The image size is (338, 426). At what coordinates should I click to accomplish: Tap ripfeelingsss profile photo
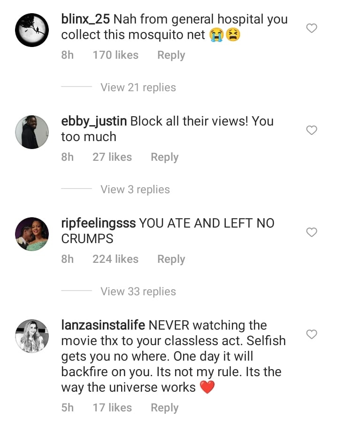pos(32,234)
